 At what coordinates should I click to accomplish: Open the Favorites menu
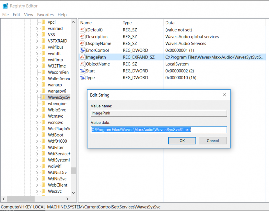coord(45,15)
